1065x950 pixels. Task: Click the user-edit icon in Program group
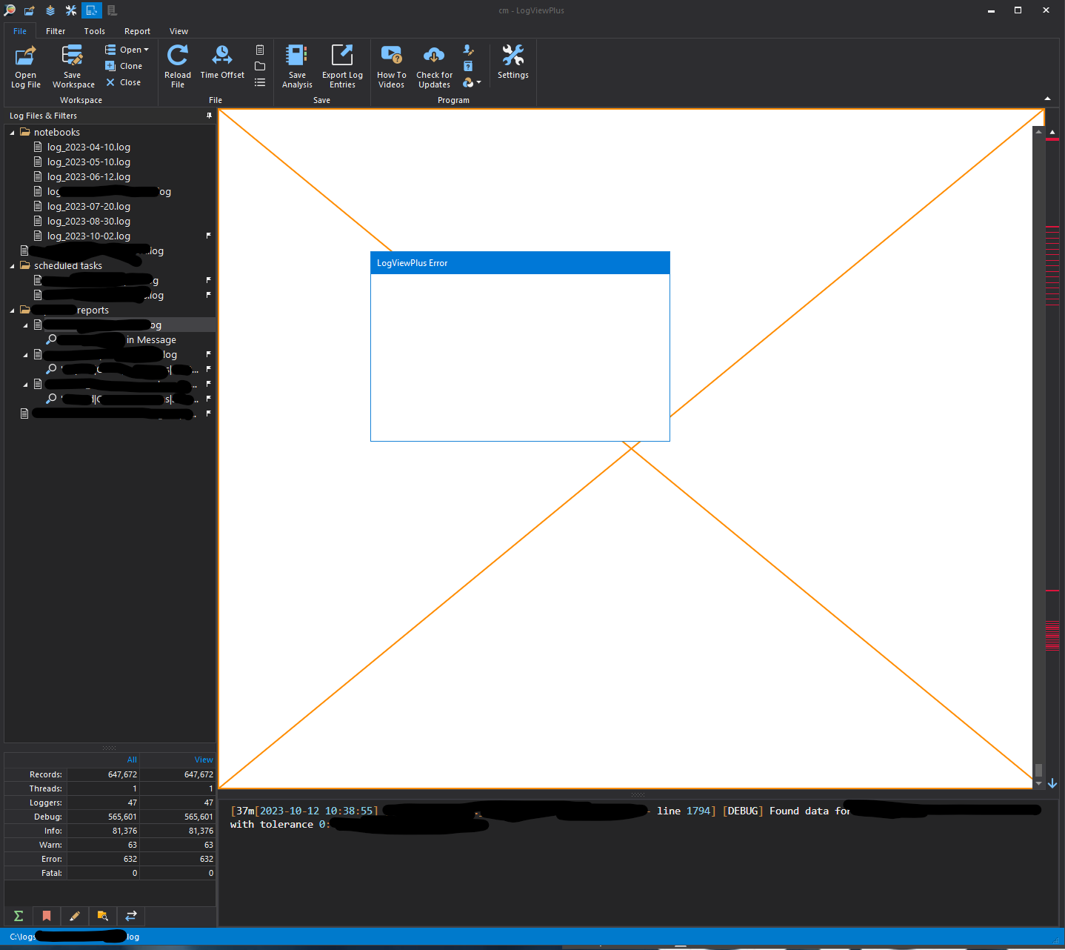click(x=468, y=50)
